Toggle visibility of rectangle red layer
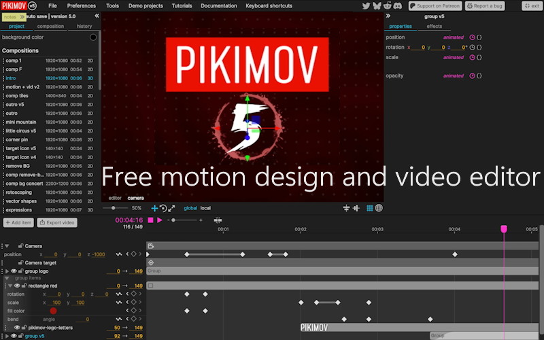 (x=17, y=286)
